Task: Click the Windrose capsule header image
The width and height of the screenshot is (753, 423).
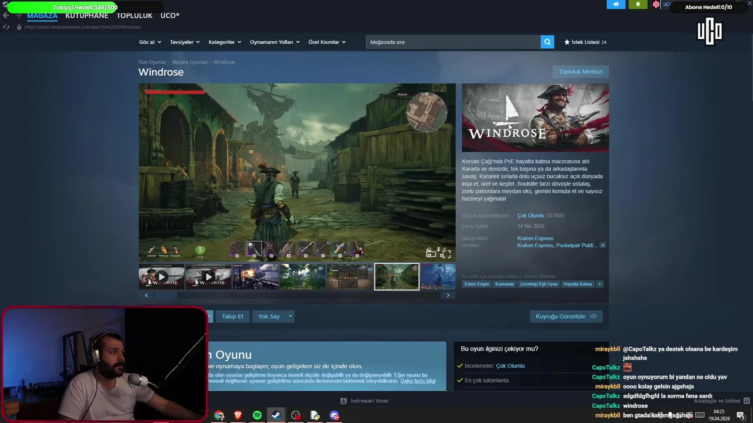Action: pos(535,117)
